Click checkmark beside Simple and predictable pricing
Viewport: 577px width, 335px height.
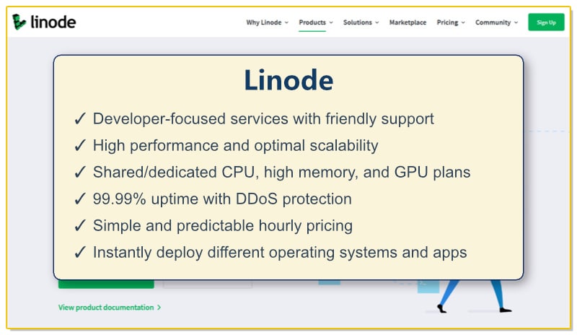[81, 225]
